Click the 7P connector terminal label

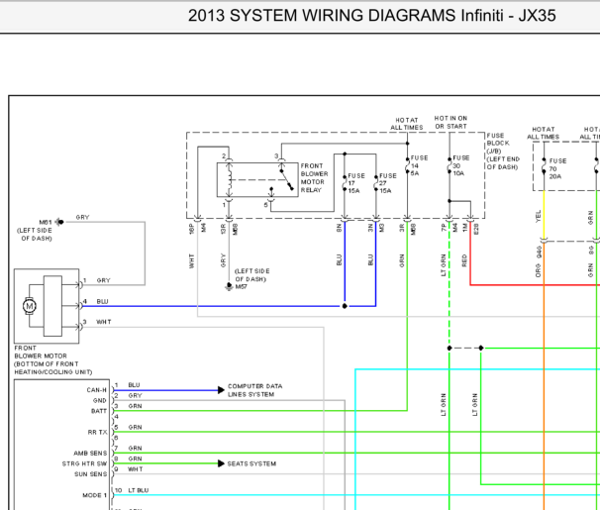pos(444,228)
